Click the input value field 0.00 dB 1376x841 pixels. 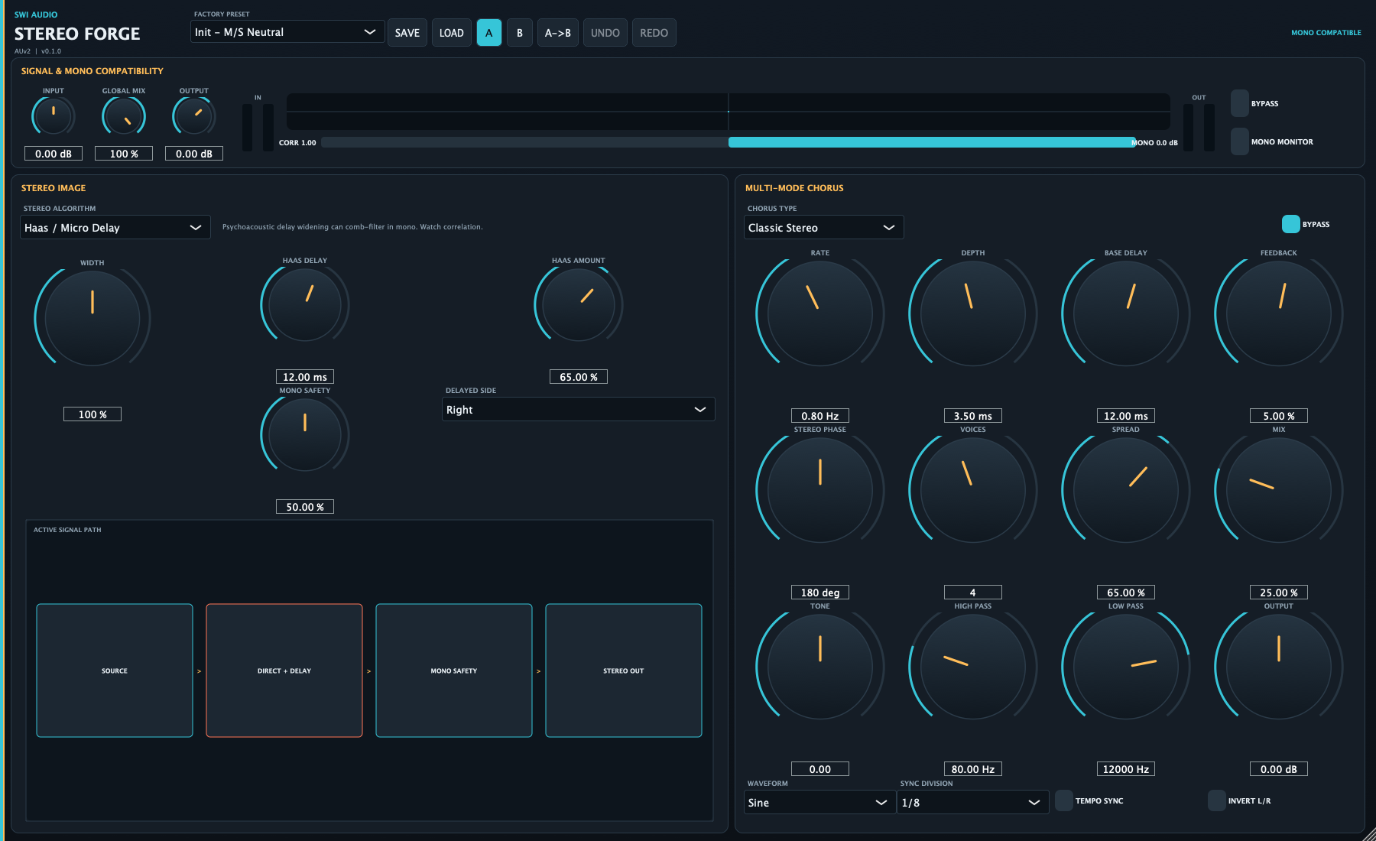coord(54,154)
